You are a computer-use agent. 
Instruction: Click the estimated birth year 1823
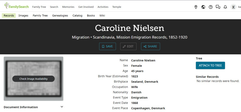pos(134,76)
